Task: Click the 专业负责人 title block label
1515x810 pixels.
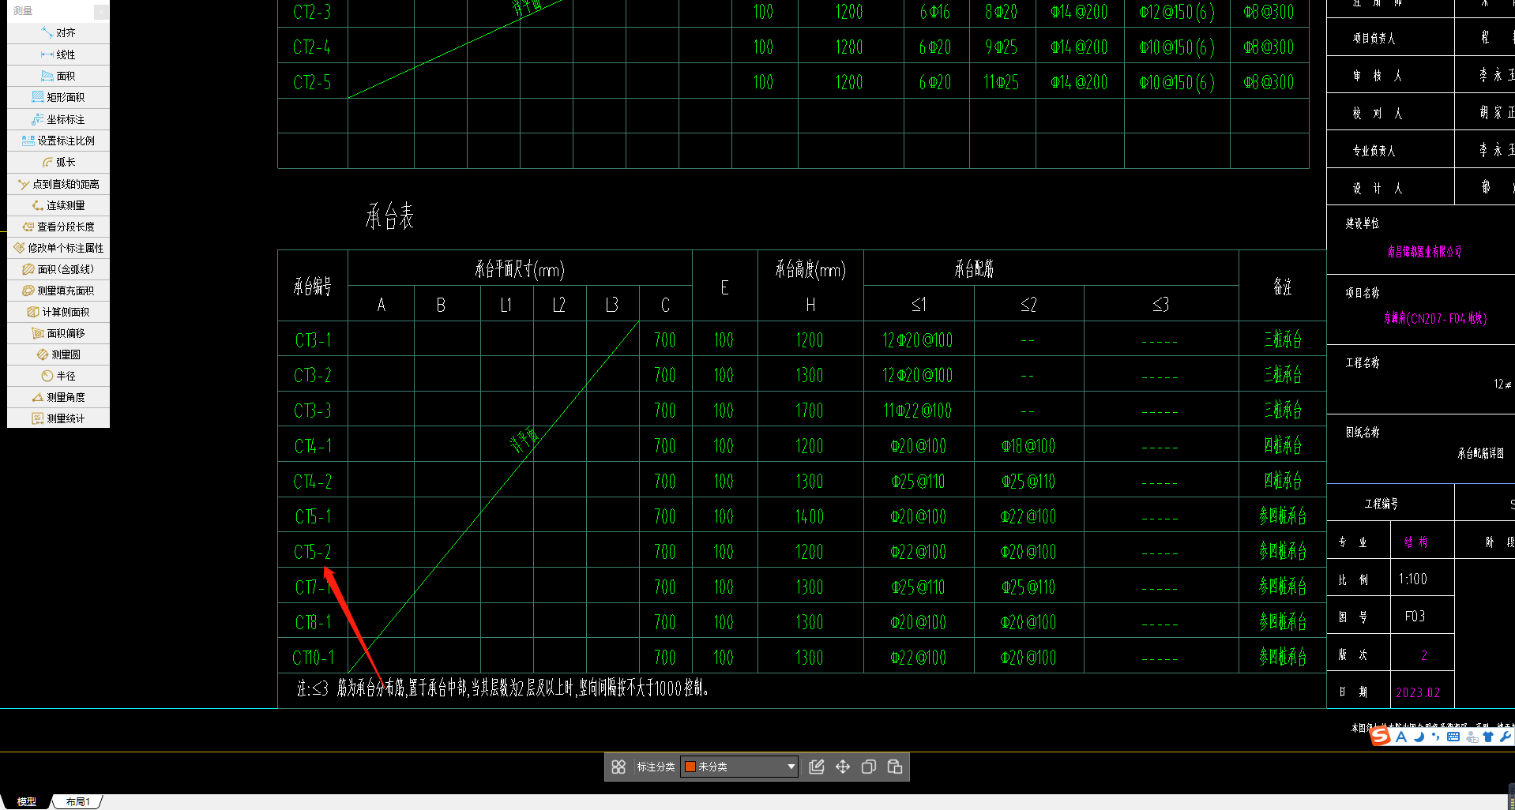Action: click(1374, 150)
